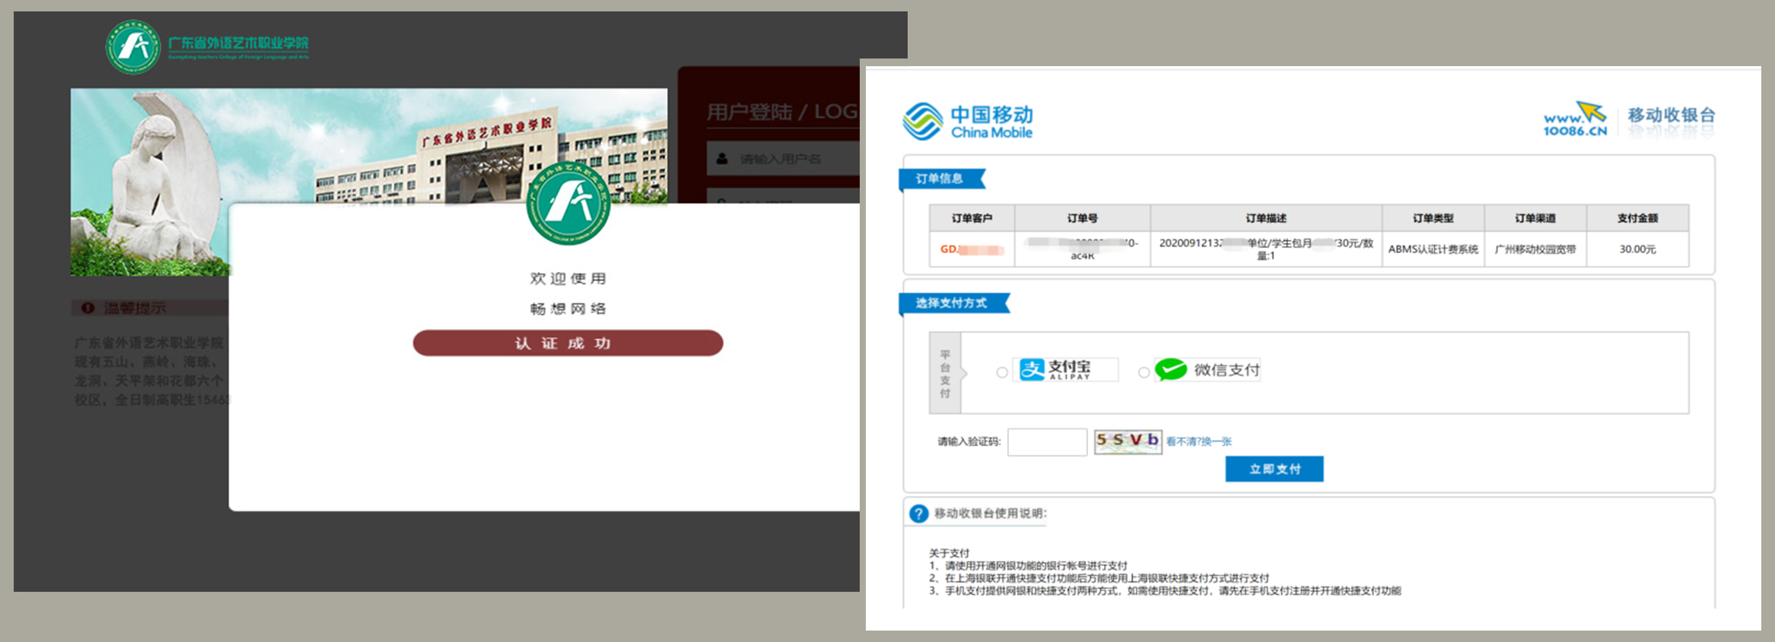Select the Alipay radio button
The width and height of the screenshot is (1775, 642).
(x=1002, y=372)
